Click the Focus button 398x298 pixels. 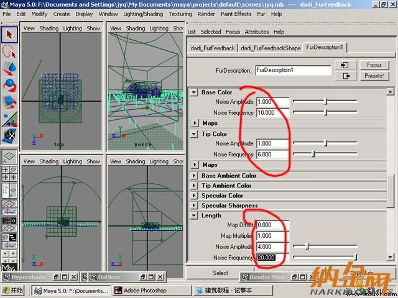(x=374, y=65)
